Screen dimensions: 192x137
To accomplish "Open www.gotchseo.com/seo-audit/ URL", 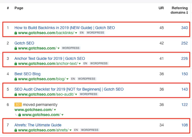I will click(46, 94).
